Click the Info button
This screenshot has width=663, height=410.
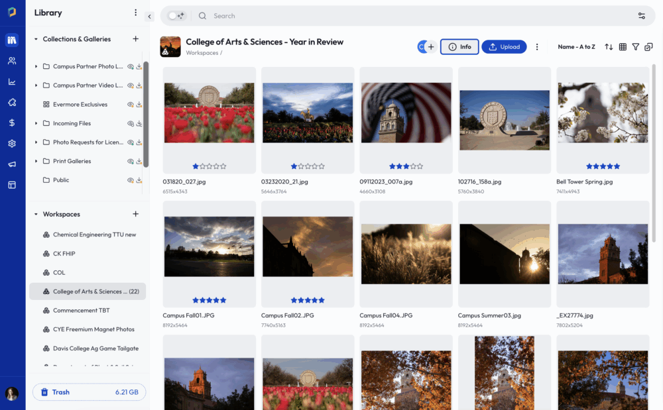459,47
